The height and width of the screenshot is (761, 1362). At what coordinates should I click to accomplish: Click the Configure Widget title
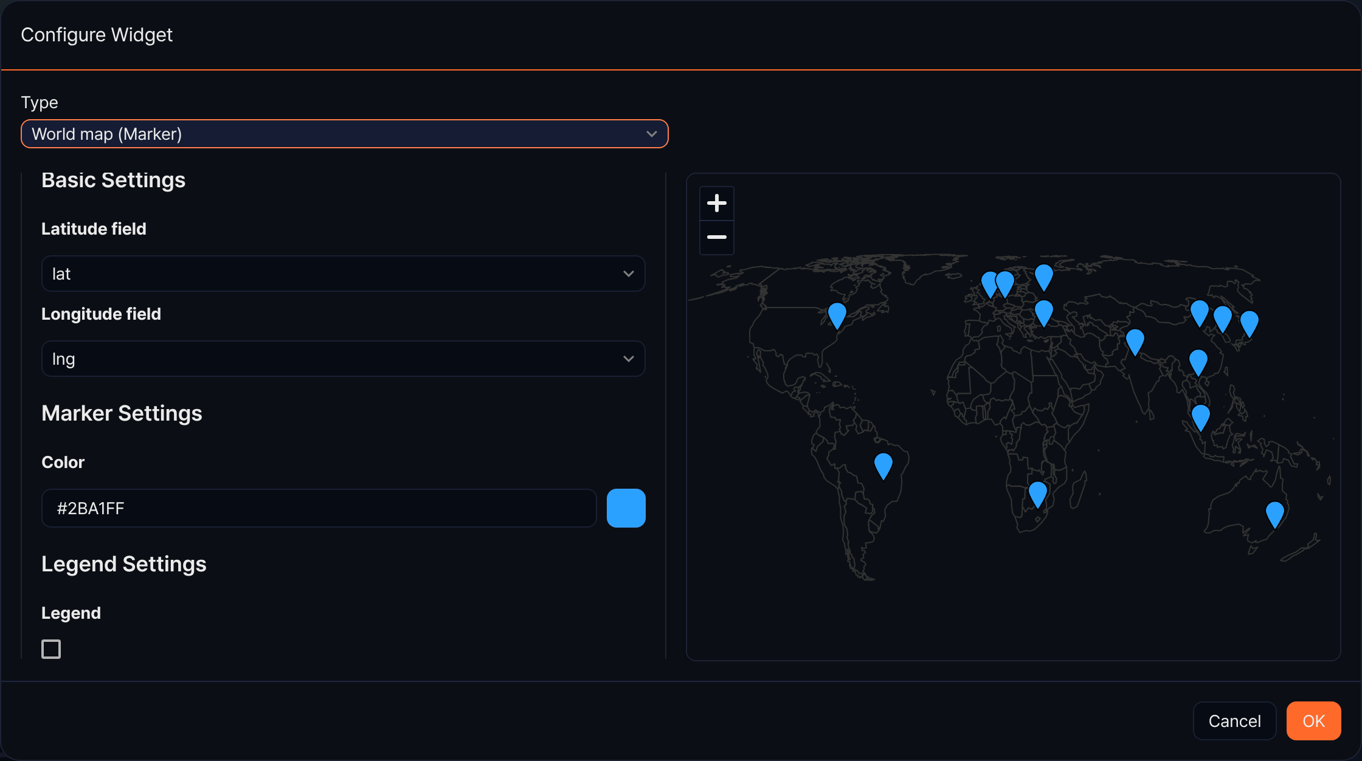[x=97, y=35]
